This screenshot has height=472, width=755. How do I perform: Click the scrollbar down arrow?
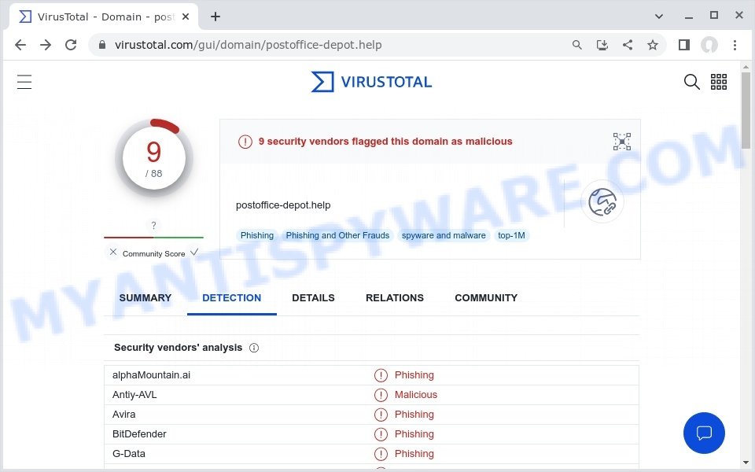pos(746,463)
